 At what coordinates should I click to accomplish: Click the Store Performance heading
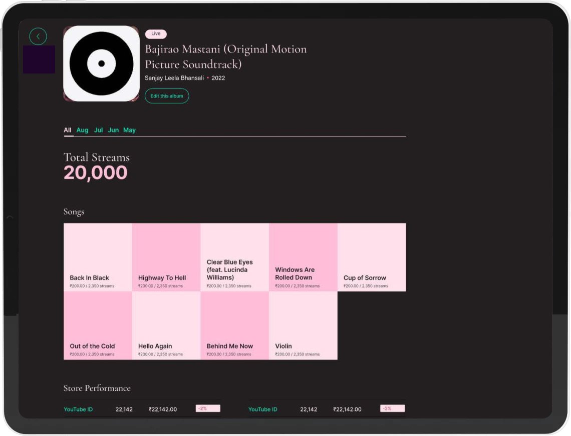click(97, 388)
